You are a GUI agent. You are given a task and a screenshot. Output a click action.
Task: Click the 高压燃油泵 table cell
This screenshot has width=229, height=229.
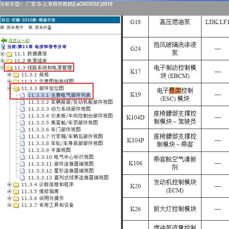tap(175, 26)
